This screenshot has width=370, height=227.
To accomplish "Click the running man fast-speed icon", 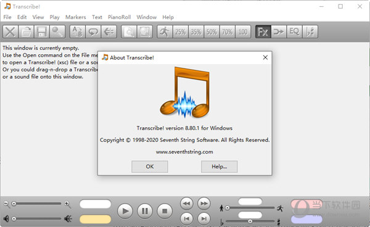I will click(x=280, y=208).
